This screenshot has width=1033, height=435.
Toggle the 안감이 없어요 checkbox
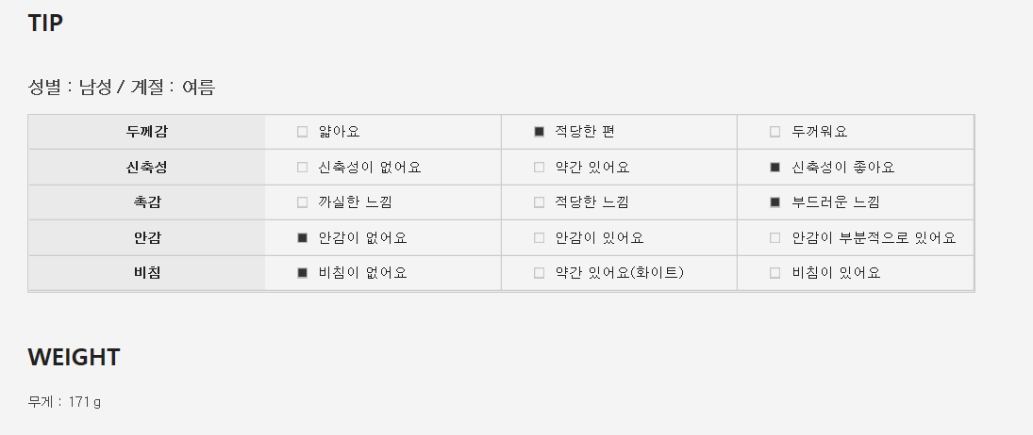tap(303, 238)
